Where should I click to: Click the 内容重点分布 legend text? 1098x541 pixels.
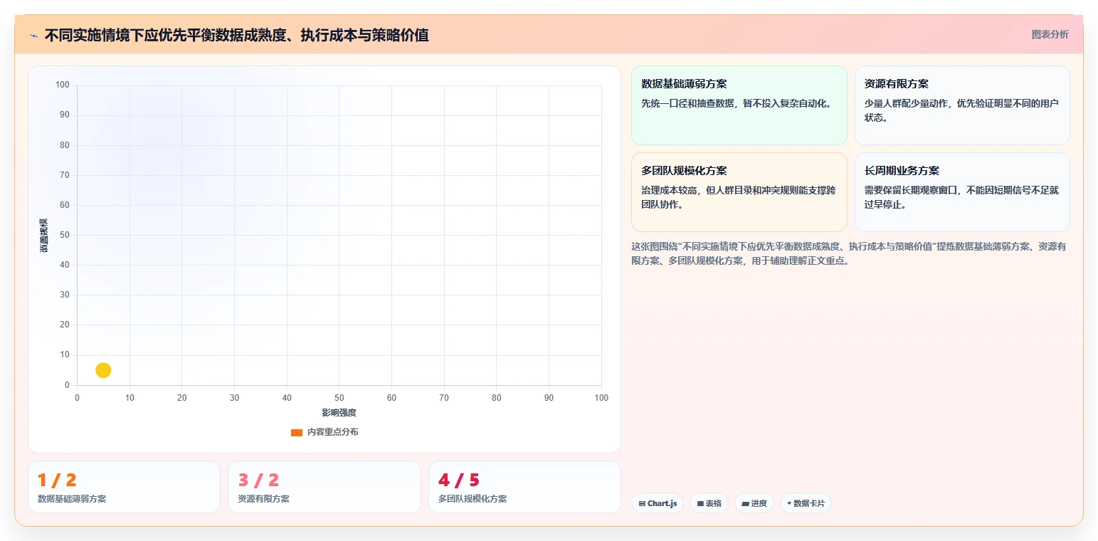click(x=333, y=433)
